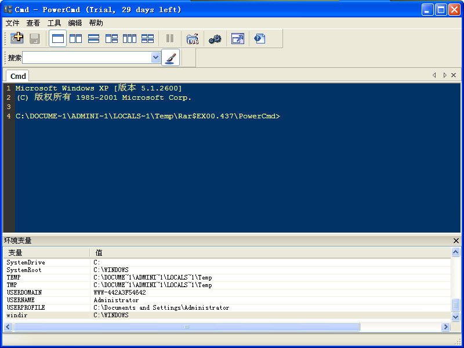Image resolution: width=464 pixels, height=348 pixels.
Task: Close the 环境变量 panel
Action: point(456,241)
